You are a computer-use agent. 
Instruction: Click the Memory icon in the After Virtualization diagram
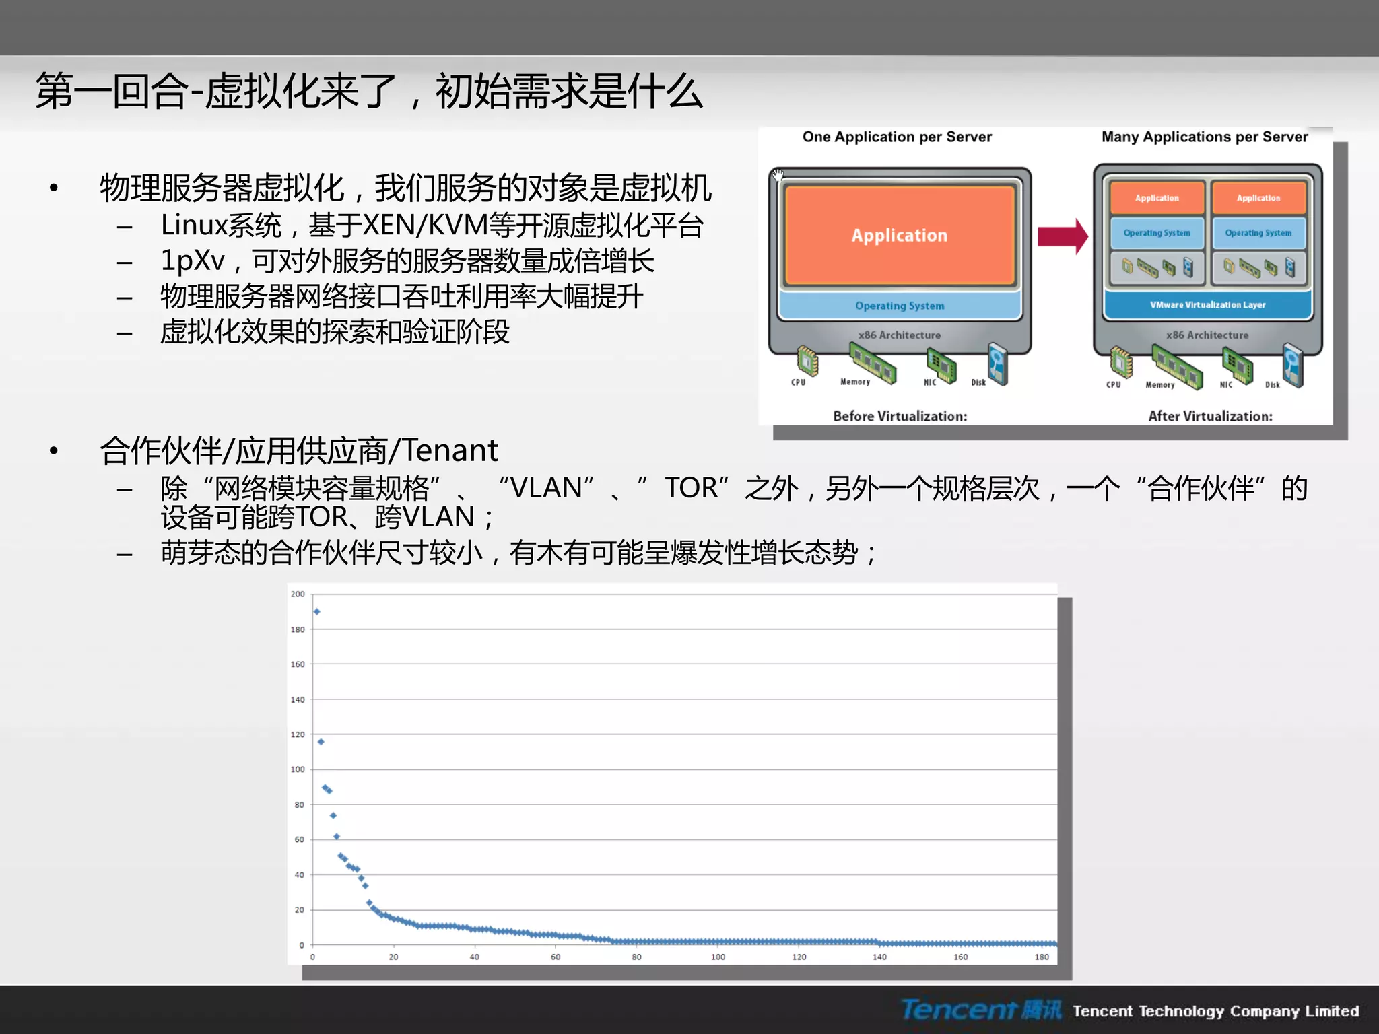coord(1177,367)
